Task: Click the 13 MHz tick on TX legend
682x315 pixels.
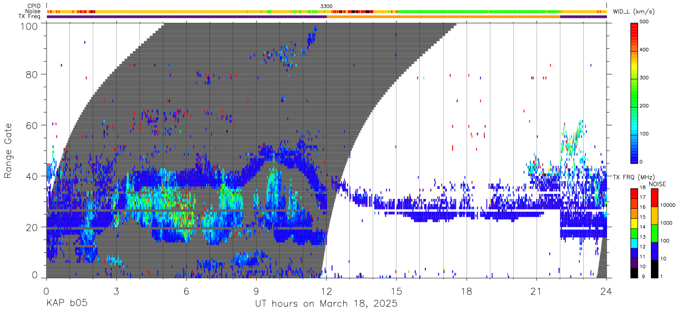Action: click(643, 237)
